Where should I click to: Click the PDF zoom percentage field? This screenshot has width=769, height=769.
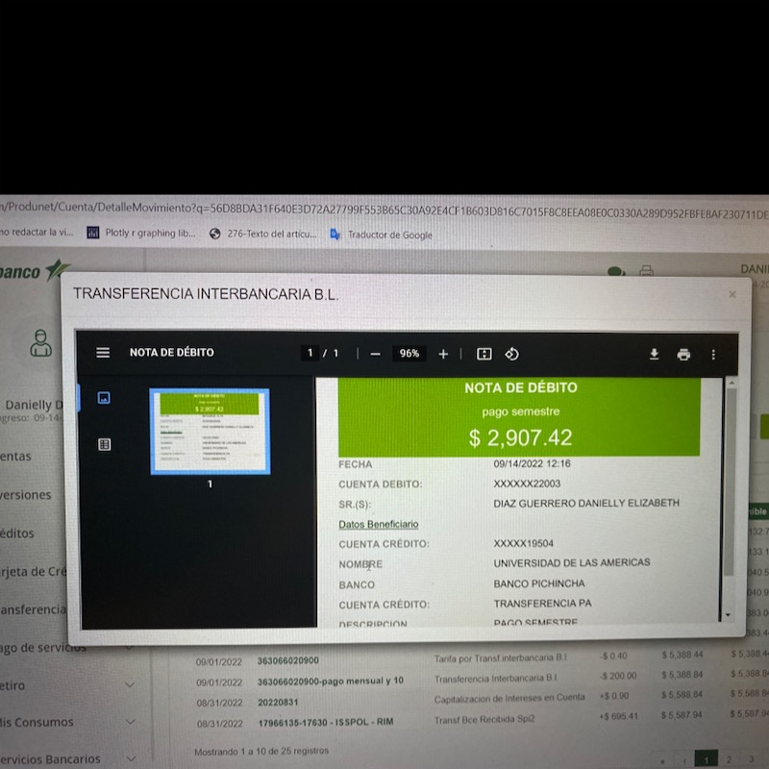point(409,354)
